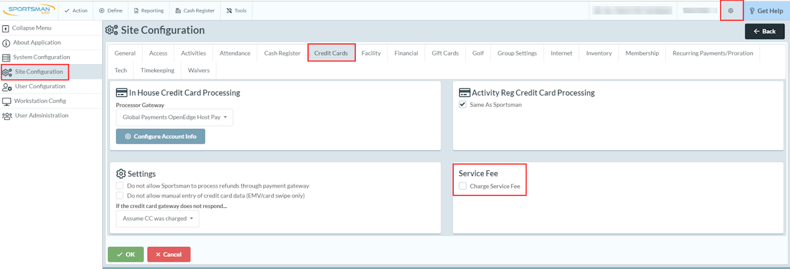
Task: Click the Get Help link
Action: coord(766,10)
